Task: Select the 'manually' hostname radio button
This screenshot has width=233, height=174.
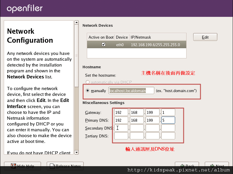Action: pos(88,91)
